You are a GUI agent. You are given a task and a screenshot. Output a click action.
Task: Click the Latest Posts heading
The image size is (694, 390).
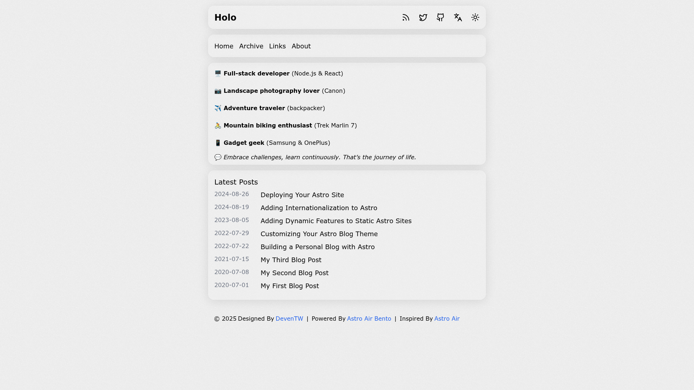pyautogui.click(x=236, y=182)
